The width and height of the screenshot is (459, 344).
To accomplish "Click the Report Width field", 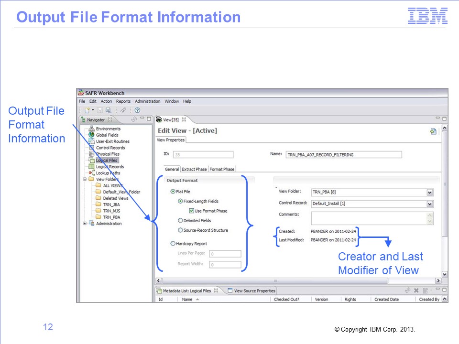I will tap(225, 264).
